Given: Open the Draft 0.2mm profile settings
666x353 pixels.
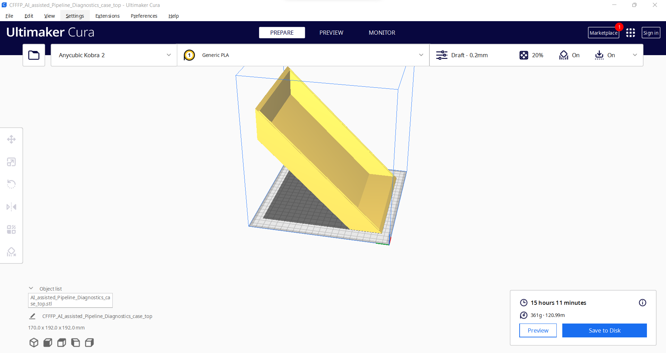Looking at the screenshot, I should tap(469, 55).
